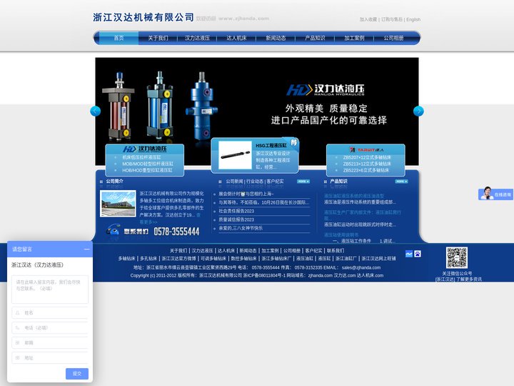Screen dimensions: 514x386
Task: Open the ZB5207×12立式多轴钻床 link
Action: coord(367,157)
